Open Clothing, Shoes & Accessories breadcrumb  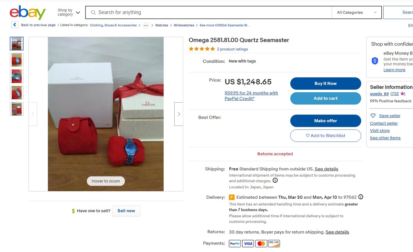[113, 25]
